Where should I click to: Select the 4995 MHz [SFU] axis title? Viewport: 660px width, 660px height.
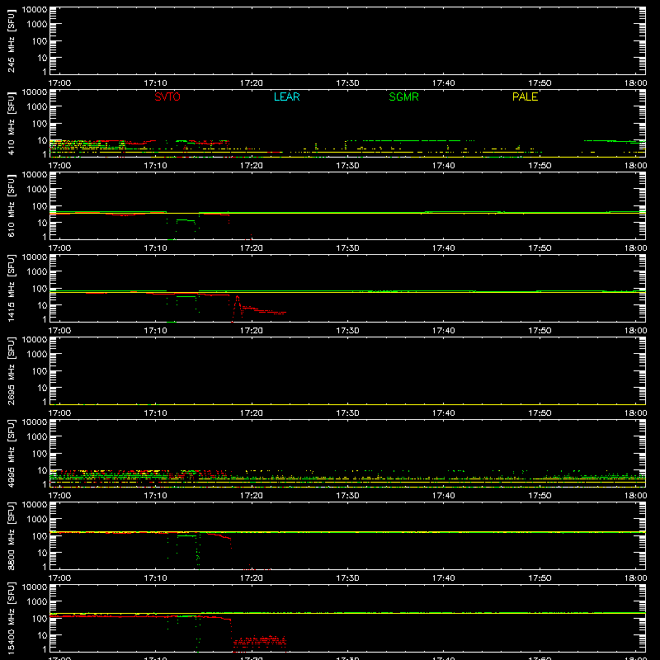coord(11,453)
